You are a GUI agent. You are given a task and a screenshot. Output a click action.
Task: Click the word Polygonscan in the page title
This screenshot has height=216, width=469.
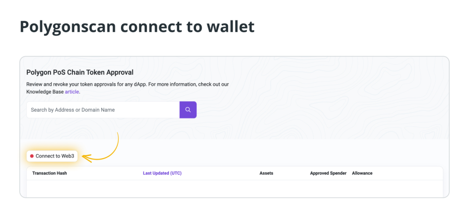click(x=68, y=27)
